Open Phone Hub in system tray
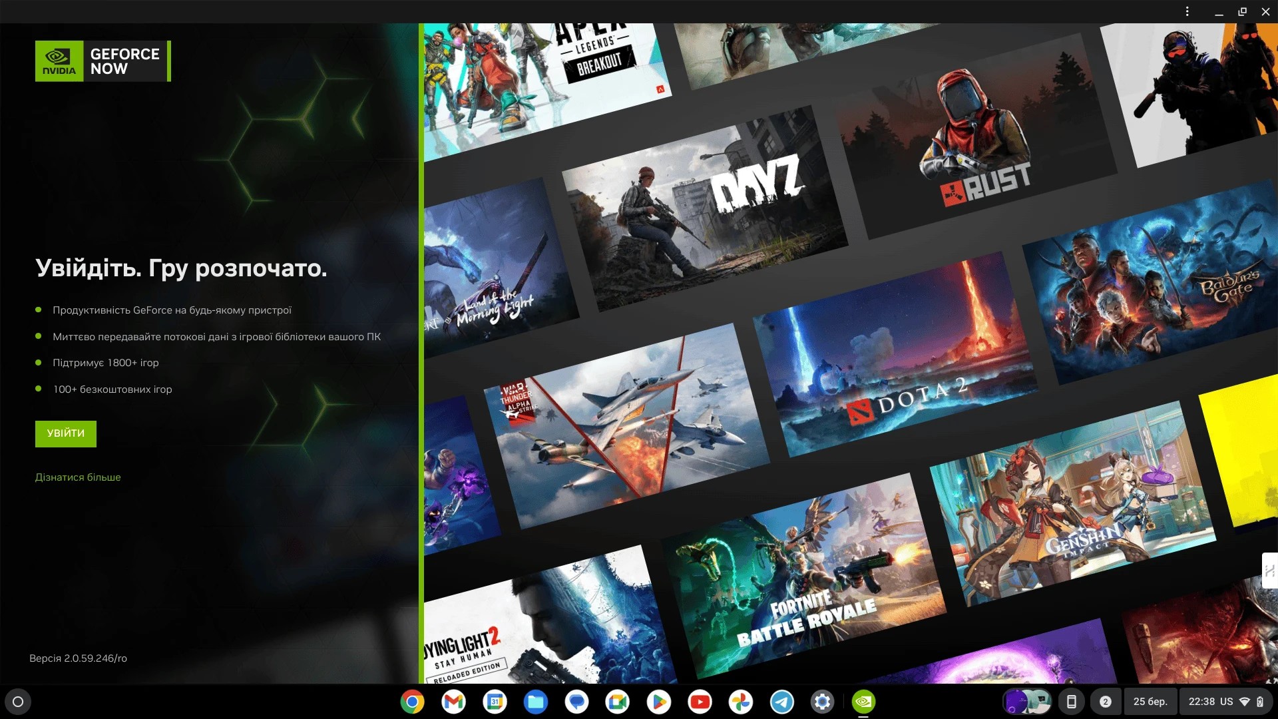This screenshot has height=719, width=1278. pos(1071,702)
